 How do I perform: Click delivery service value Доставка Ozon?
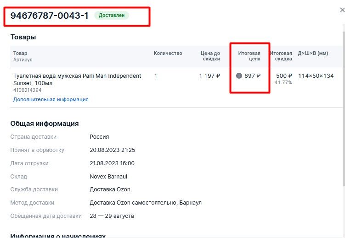(x=110, y=189)
